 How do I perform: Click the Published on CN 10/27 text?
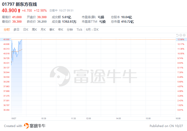(166, 126)
